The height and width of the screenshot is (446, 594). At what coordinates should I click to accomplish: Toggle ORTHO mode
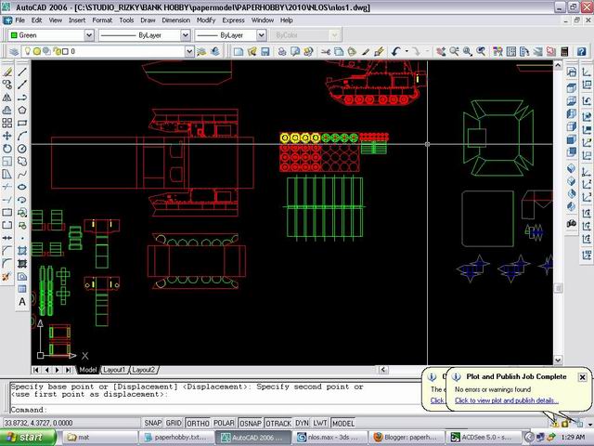coord(198,423)
